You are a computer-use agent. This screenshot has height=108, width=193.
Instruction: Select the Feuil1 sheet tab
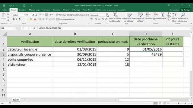[x=16, y=100]
